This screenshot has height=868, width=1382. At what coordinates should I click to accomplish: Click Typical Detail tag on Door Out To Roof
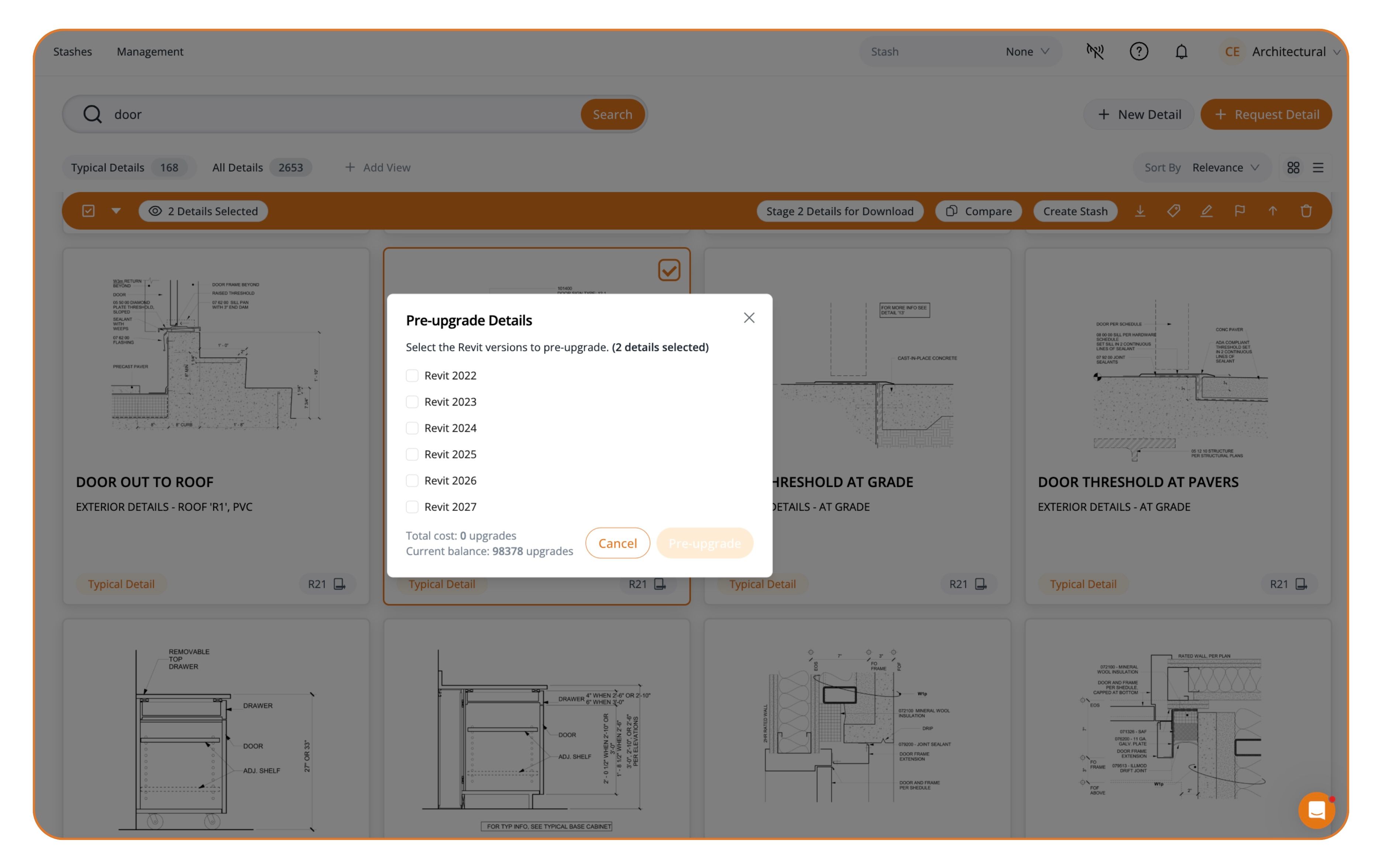point(121,584)
